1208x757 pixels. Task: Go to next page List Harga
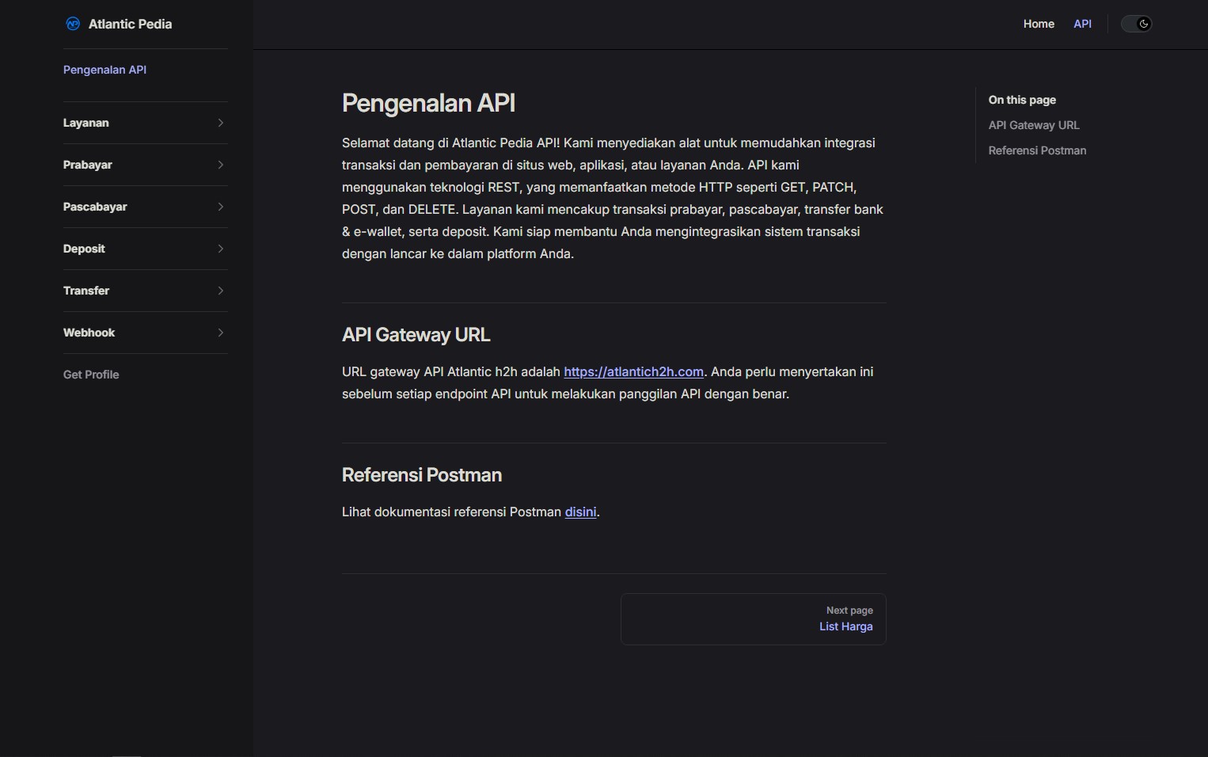(845, 626)
